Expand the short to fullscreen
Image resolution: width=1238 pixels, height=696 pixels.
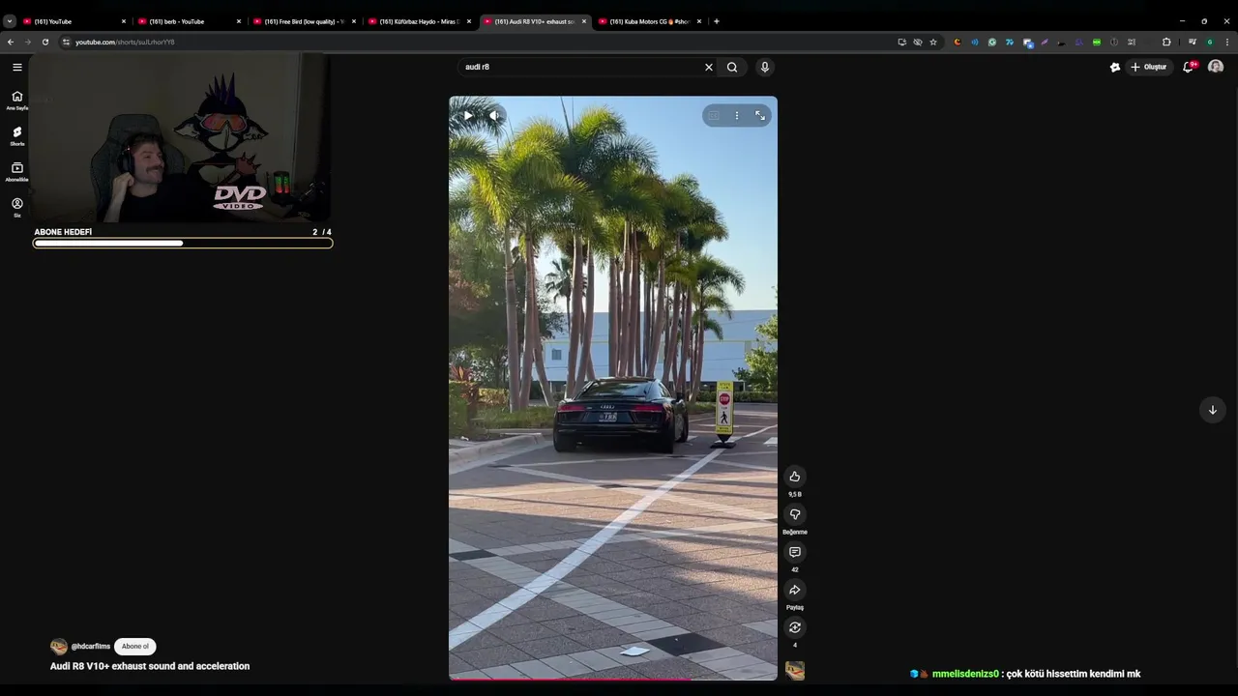760,116
